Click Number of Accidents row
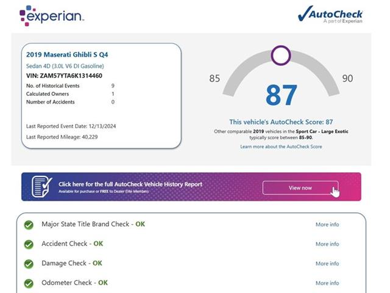Screen dimensions: 390x293 tap(71, 102)
